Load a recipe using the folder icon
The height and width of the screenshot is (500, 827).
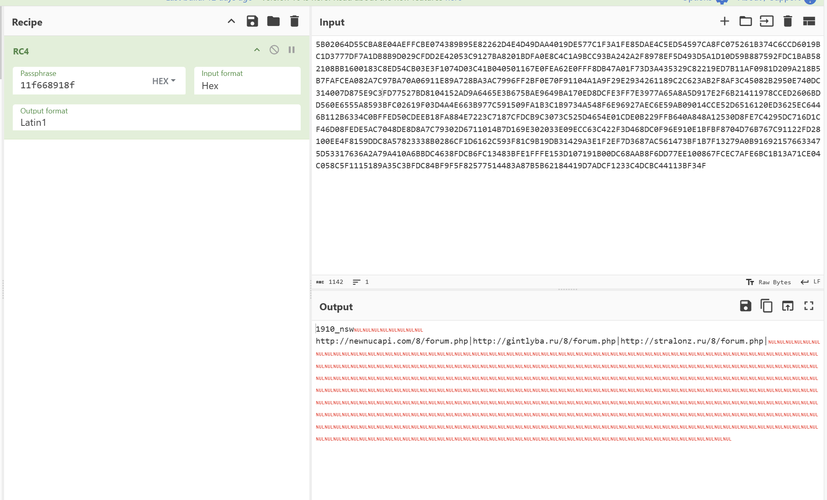(x=273, y=21)
